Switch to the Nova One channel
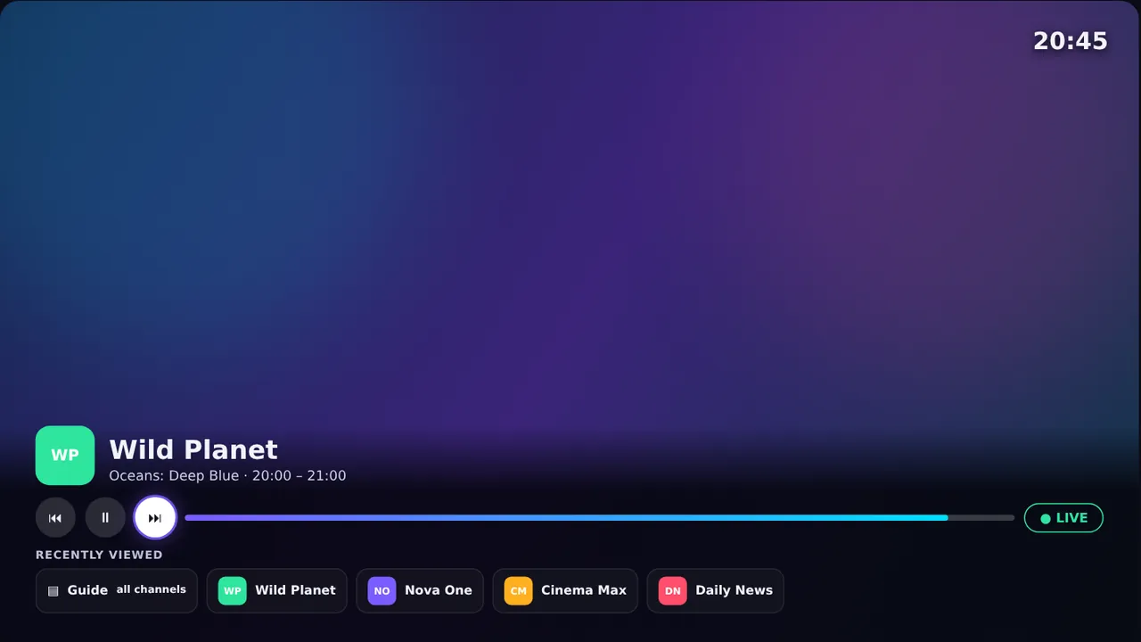 click(420, 590)
